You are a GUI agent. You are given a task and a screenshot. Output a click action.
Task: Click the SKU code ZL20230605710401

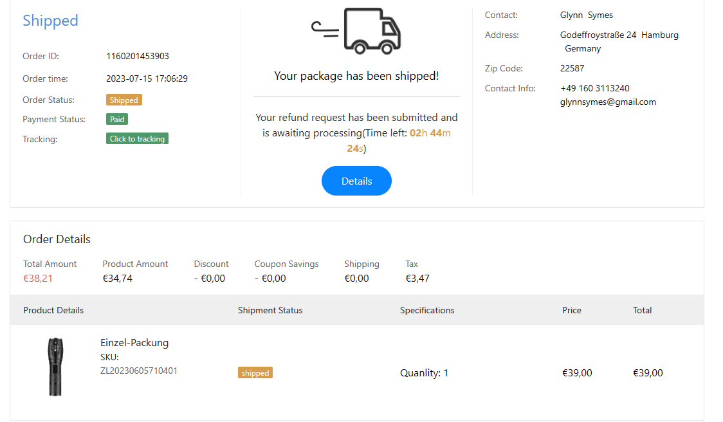point(139,371)
